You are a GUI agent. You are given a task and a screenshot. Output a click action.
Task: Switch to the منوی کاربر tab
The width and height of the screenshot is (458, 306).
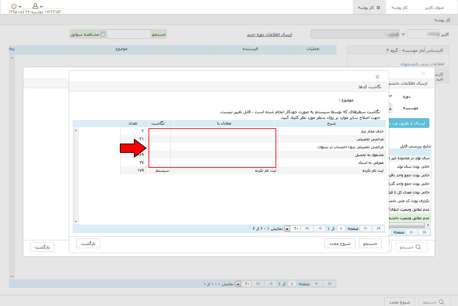point(434,7)
